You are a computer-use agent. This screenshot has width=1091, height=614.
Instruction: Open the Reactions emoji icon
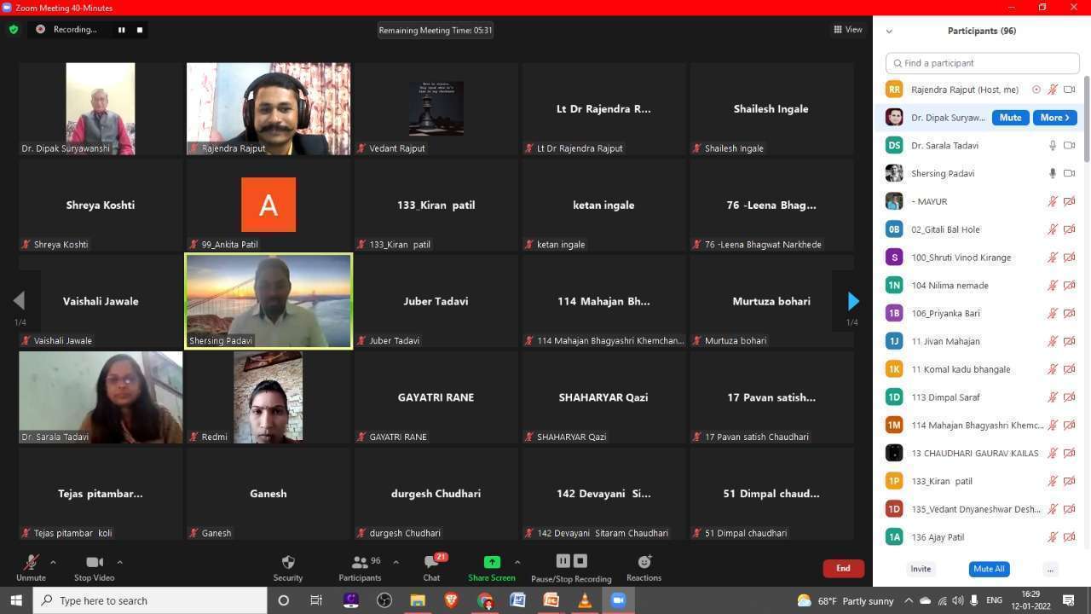click(644, 562)
